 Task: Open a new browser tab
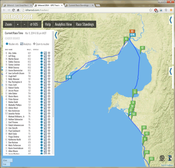98,5
